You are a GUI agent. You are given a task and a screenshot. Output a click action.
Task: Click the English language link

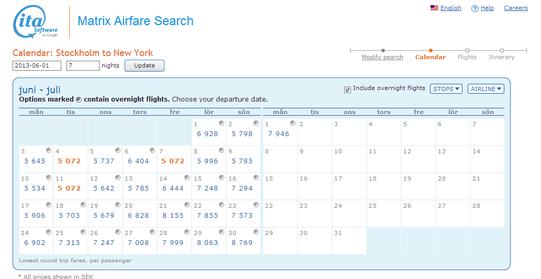450,8
